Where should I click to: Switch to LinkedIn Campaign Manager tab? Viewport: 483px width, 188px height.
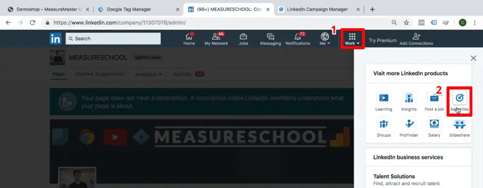(319, 9)
